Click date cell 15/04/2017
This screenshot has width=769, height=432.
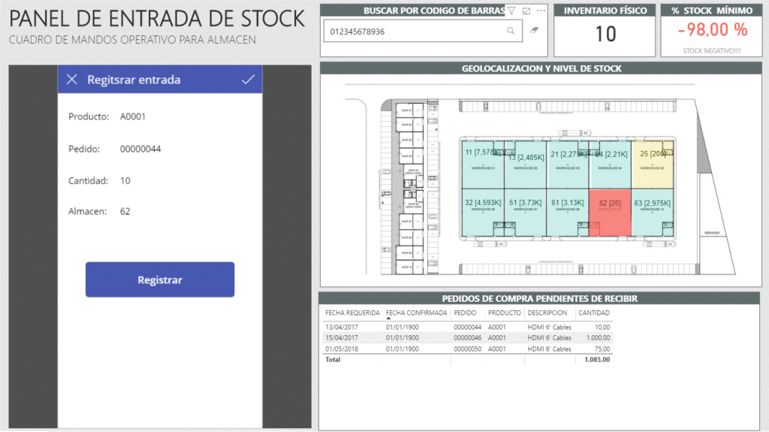pos(342,338)
